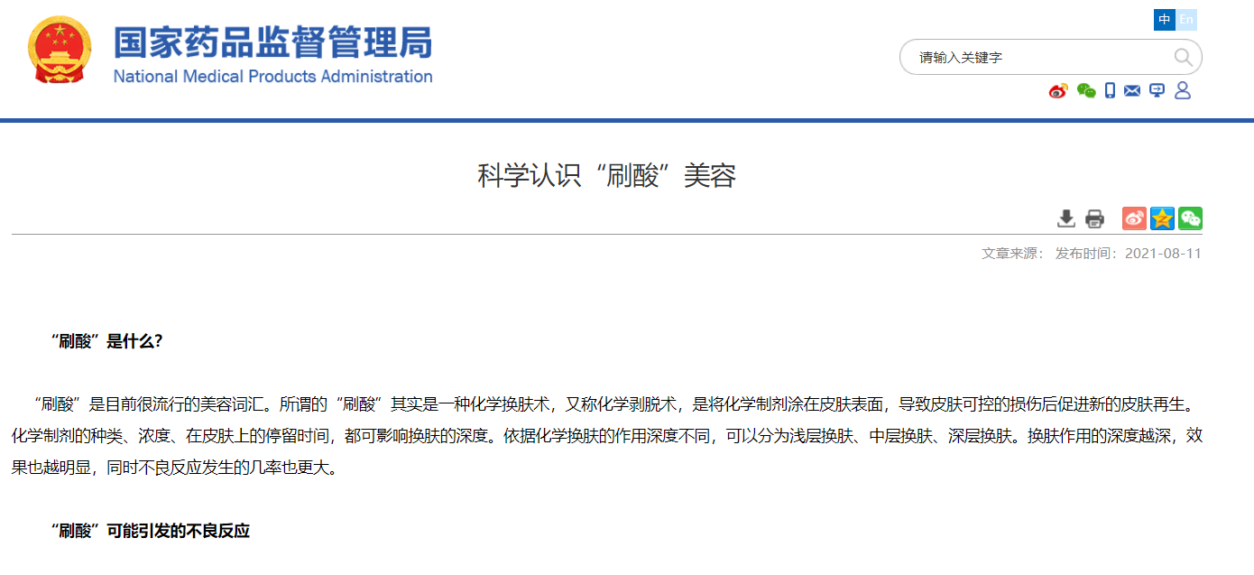
Task: Click the mobile phone icon
Action: coord(1111,91)
